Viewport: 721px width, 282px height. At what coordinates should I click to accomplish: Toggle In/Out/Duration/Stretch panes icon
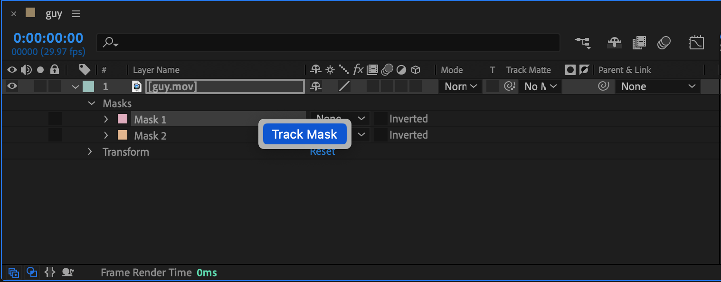[49, 273]
